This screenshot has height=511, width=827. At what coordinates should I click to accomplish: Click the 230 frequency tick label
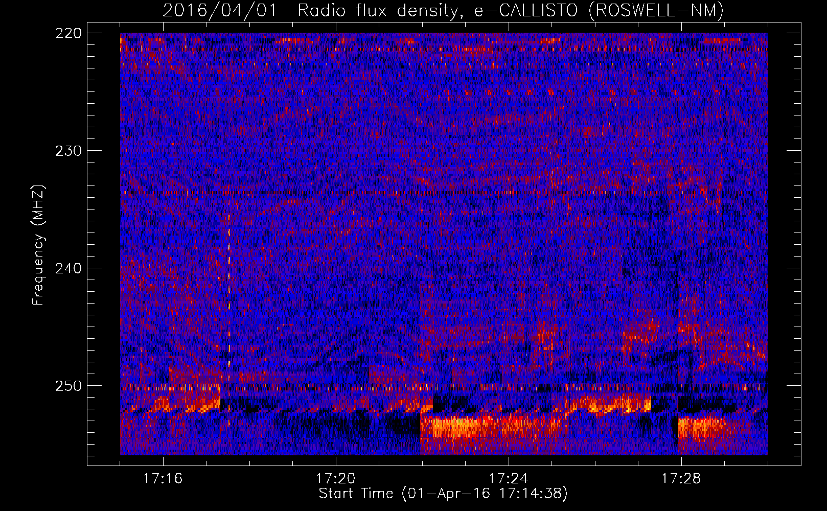click(x=68, y=151)
